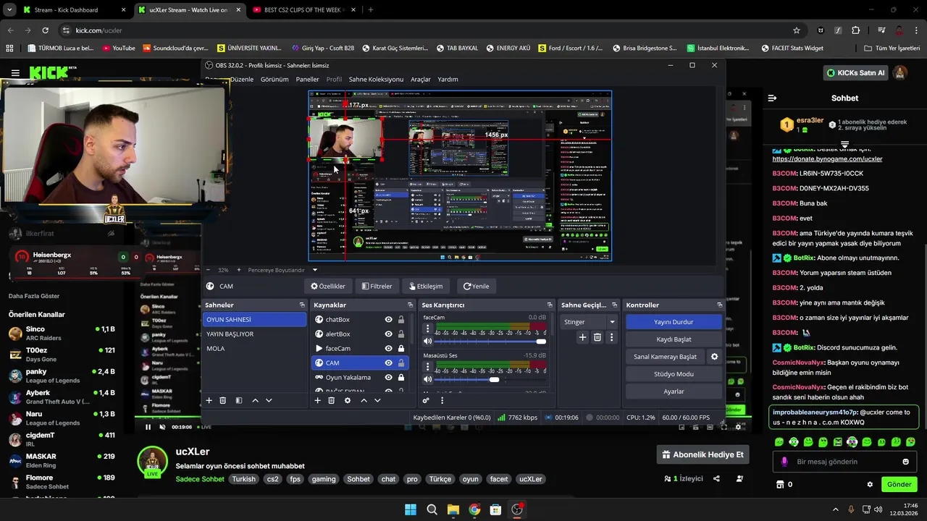Adjust the faceCam volume slider
Image resolution: width=927 pixels, height=521 pixels.
pos(490,341)
